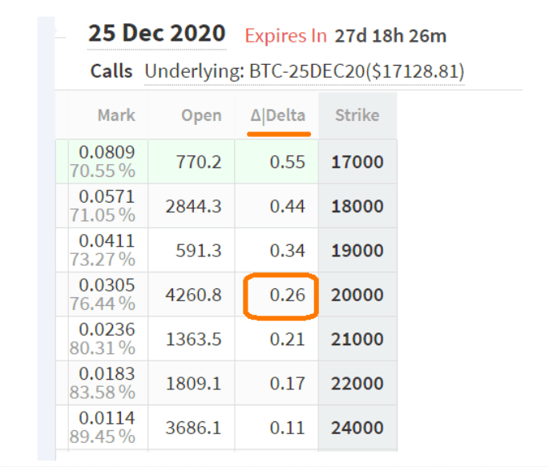Image resolution: width=549 pixels, height=467 pixels.
Task: Click the 0.55 delta value
Action: [x=288, y=162]
